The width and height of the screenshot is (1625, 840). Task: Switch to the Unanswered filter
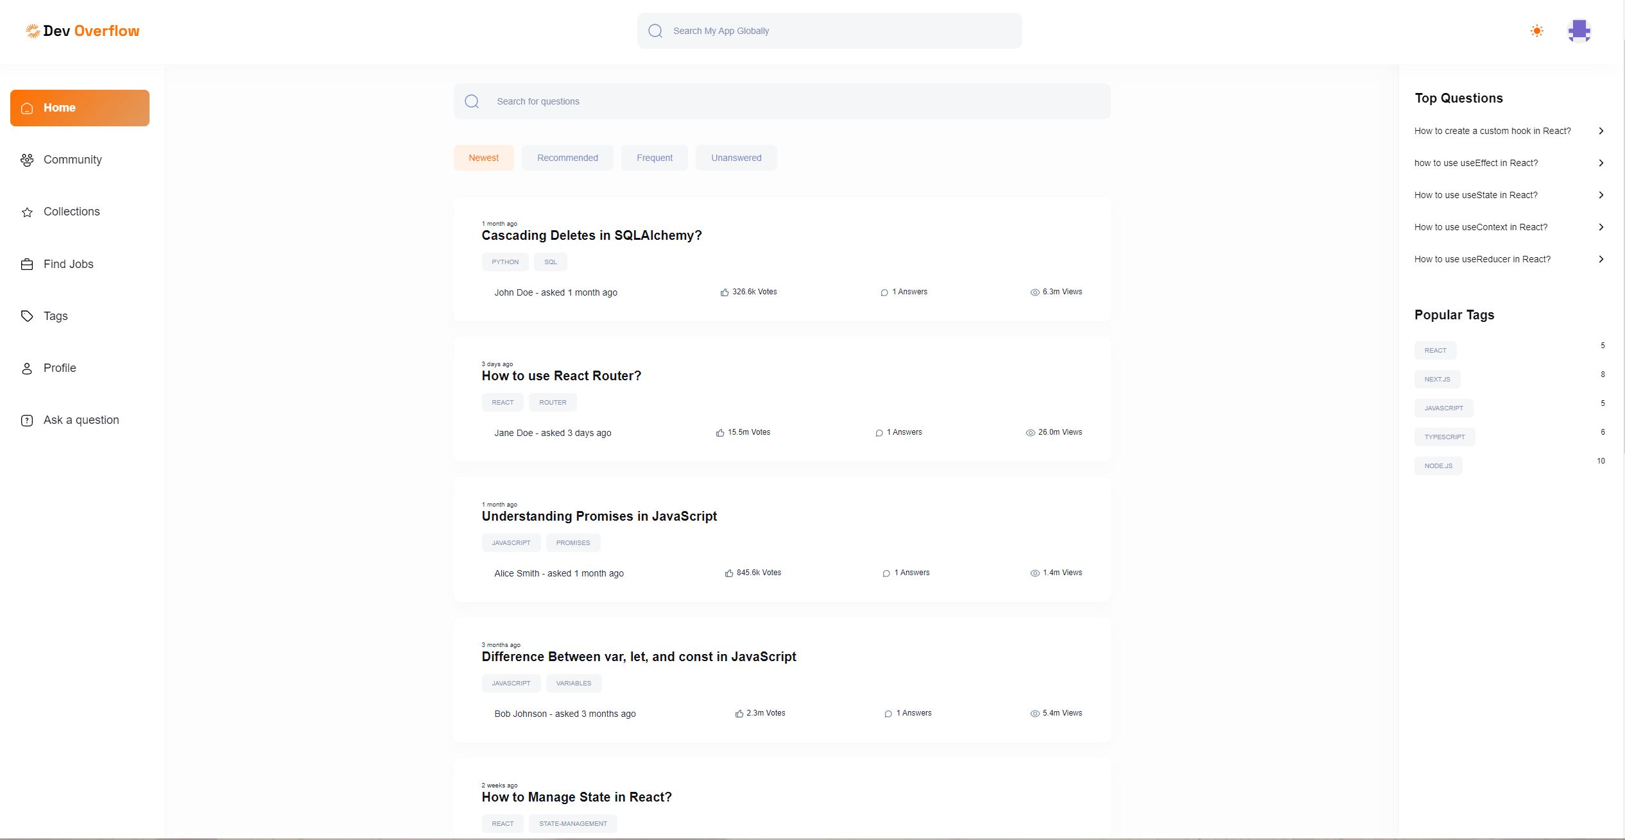pos(736,158)
